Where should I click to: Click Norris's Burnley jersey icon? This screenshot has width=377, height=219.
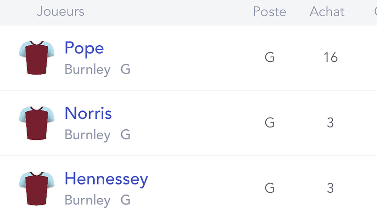pos(37,123)
